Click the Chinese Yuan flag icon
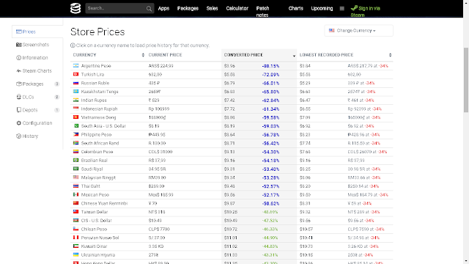The width and height of the screenshot is (469, 264). pyautogui.click(x=76, y=203)
